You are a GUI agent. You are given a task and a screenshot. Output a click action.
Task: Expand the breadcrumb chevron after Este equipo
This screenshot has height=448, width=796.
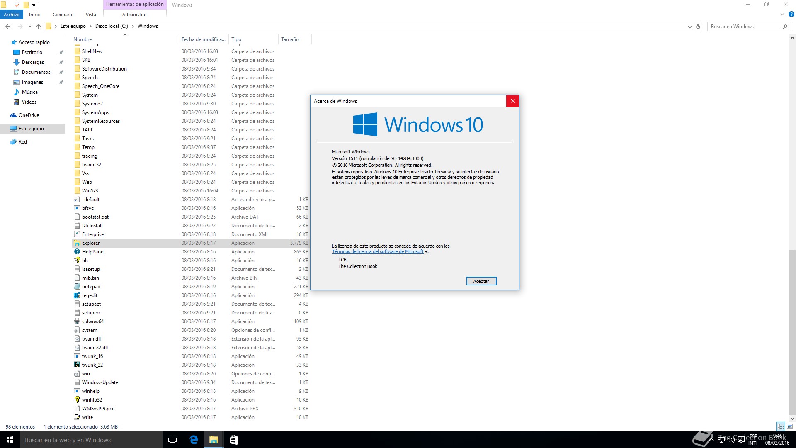90,26
